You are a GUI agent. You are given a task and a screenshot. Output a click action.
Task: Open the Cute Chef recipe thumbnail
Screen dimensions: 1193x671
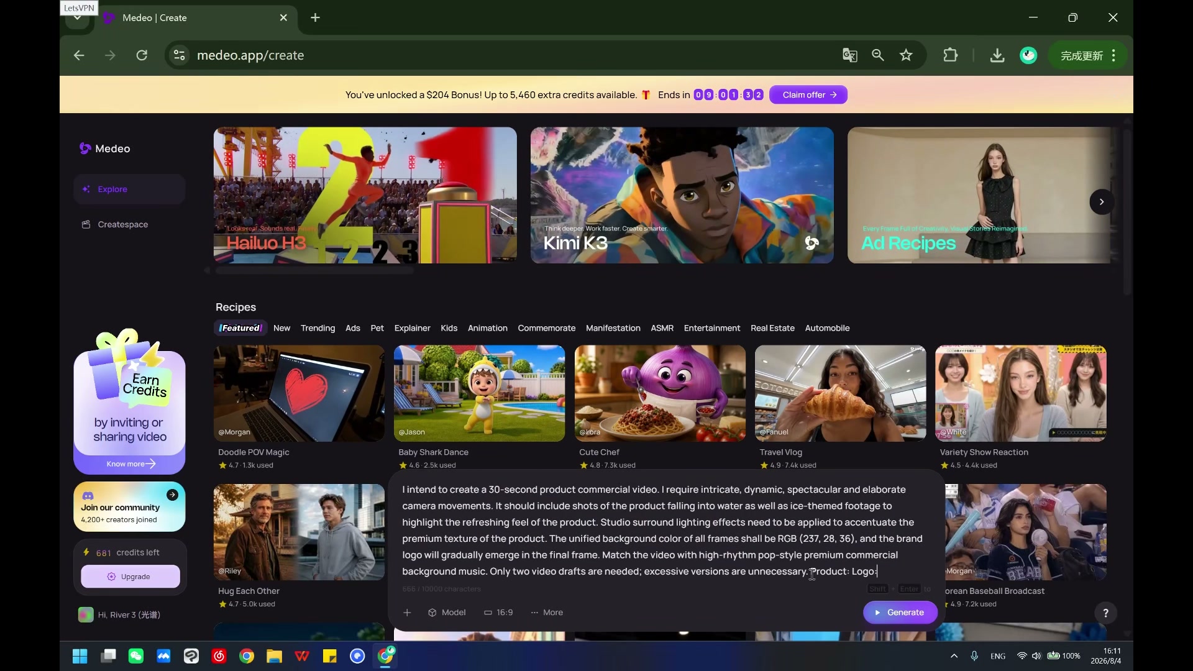coord(660,393)
